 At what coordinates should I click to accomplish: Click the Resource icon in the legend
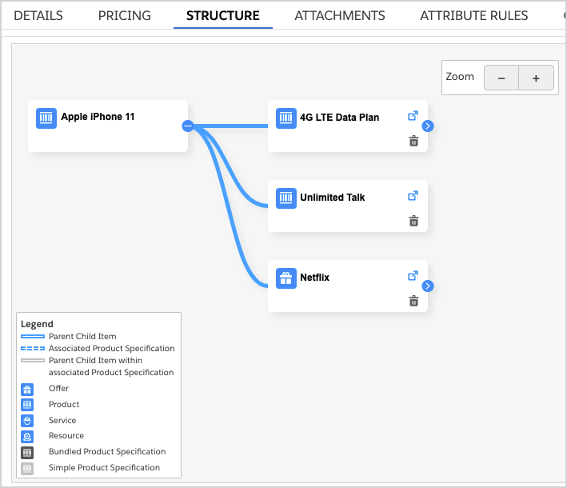[x=27, y=437]
